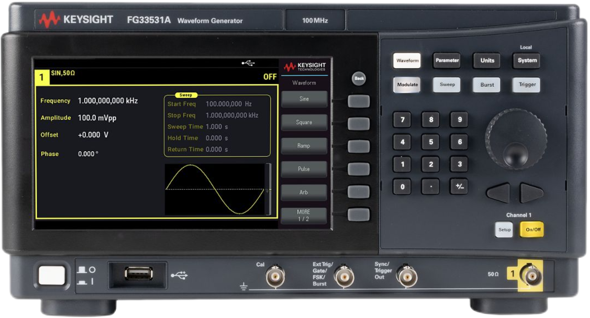Screen dimensions: 590x318
Task: Open the Units menu
Action: point(487,60)
